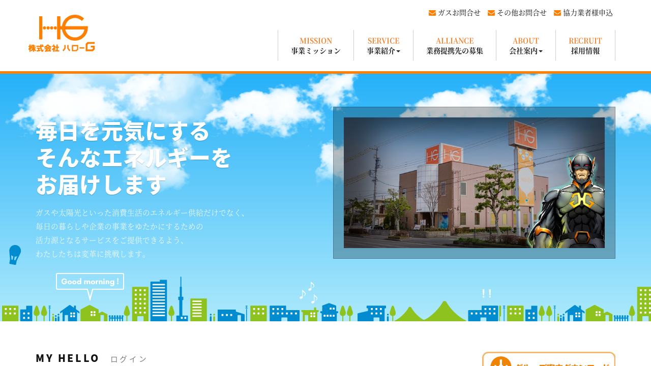The width and height of the screenshot is (651, 366).
Task: Expand the ABOUT 会社案内 dropdown menu
Action: [526, 45]
